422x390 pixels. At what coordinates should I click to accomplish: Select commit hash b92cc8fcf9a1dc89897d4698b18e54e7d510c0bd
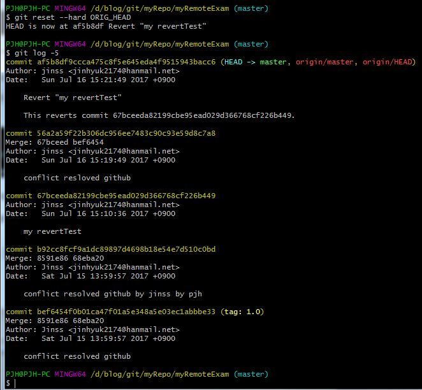pos(126,249)
